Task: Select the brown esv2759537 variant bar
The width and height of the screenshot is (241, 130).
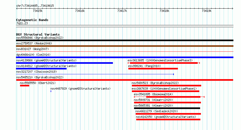Action: (x=125, y=46)
